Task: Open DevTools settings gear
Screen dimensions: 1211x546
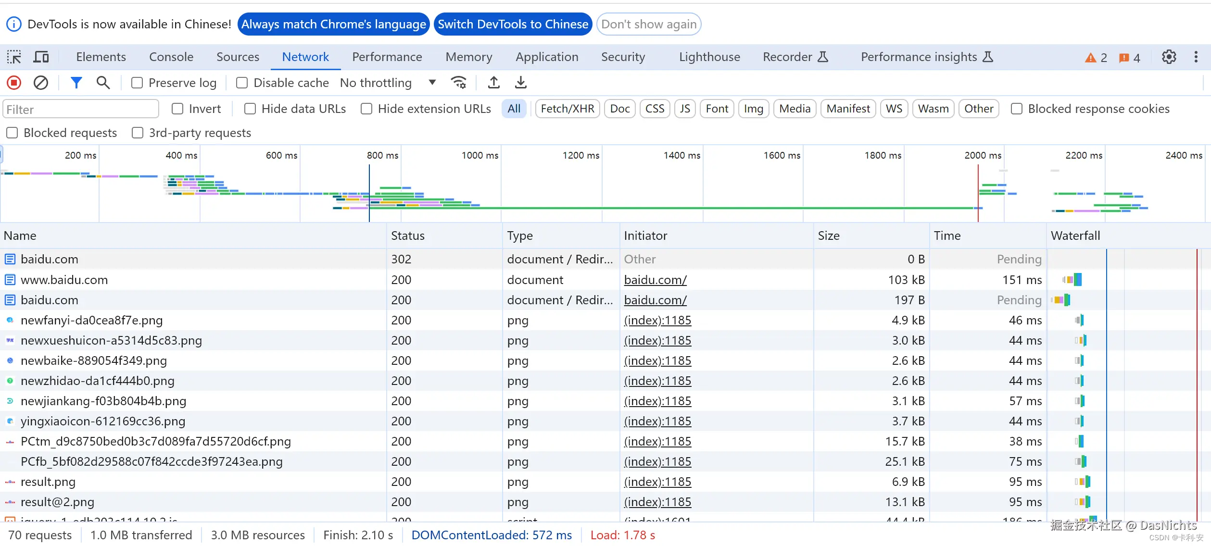Action: pyautogui.click(x=1169, y=57)
